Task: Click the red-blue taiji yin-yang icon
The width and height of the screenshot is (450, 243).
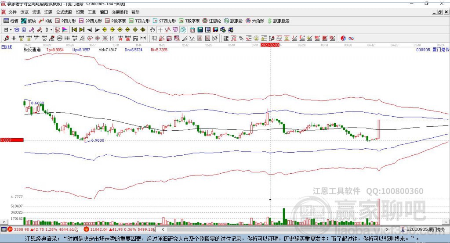Action: [343, 38]
